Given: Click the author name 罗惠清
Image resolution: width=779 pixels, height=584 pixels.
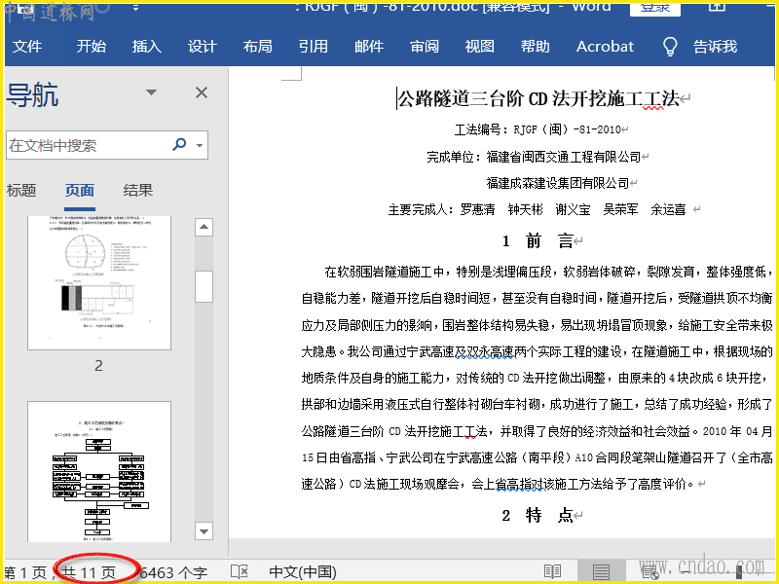Looking at the screenshot, I should pyautogui.click(x=477, y=209).
